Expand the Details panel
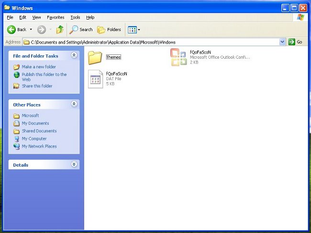311x233 pixels. 74,164
